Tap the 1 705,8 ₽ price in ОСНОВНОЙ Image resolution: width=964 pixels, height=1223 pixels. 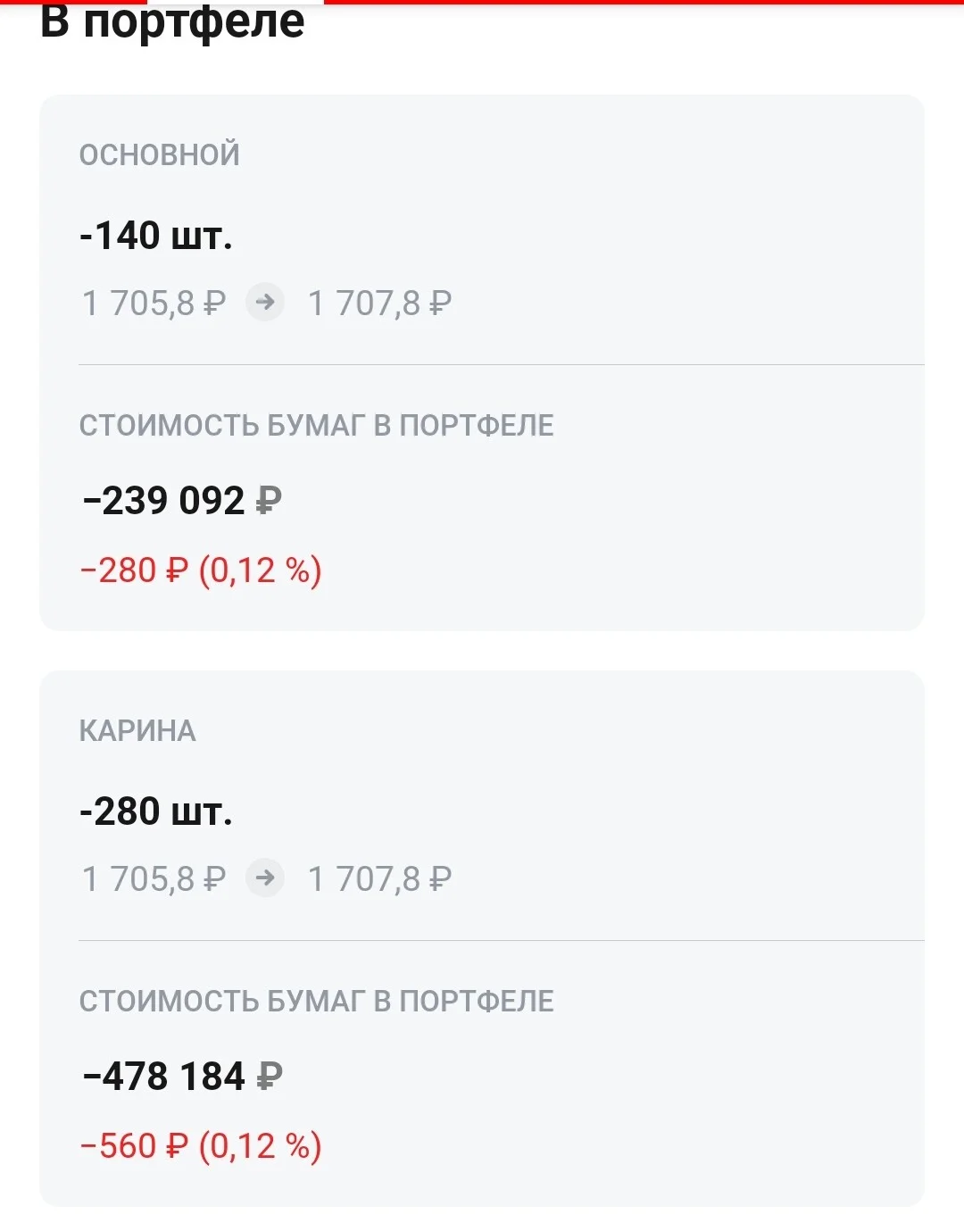point(154,304)
